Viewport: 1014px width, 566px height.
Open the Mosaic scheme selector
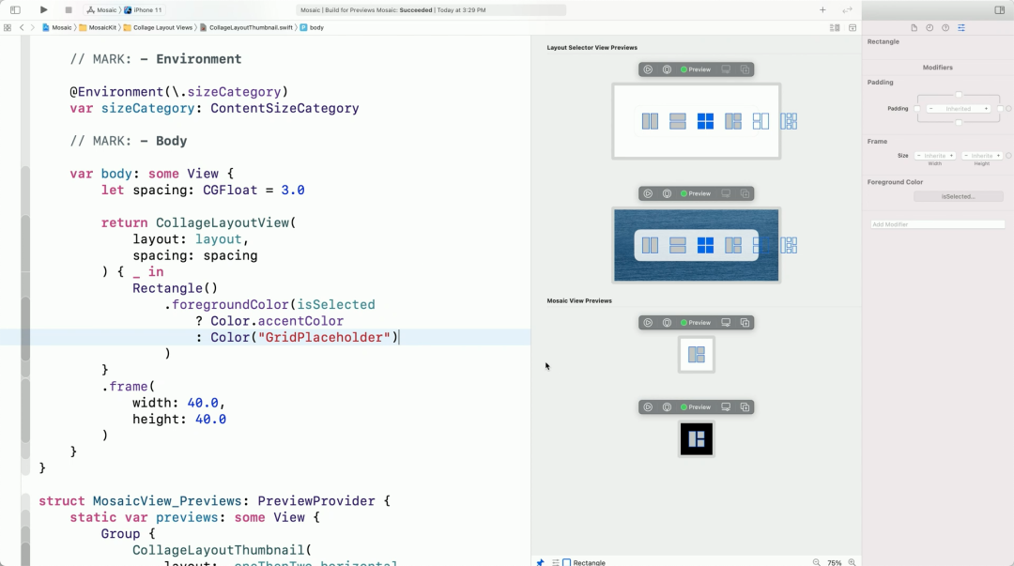[x=102, y=9]
